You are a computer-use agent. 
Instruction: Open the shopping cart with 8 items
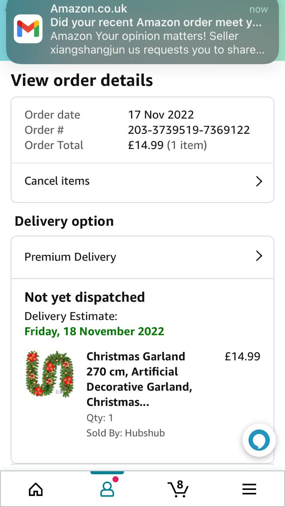[x=178, y=489]
